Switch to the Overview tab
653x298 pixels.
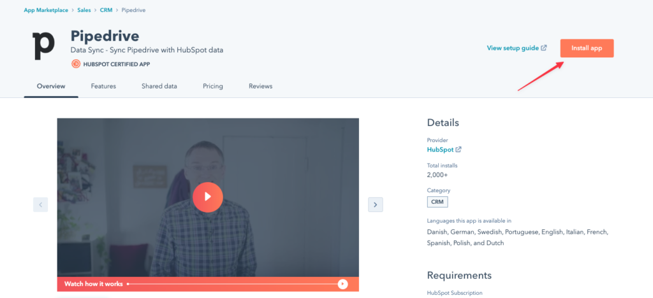(x=51, y=86)
